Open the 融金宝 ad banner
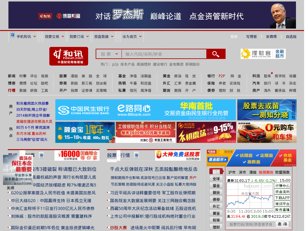Screen dimensions: 308x231 tap(85, 132)
